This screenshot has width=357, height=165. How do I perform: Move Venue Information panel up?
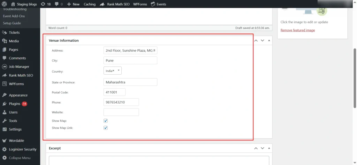point(256,40)
